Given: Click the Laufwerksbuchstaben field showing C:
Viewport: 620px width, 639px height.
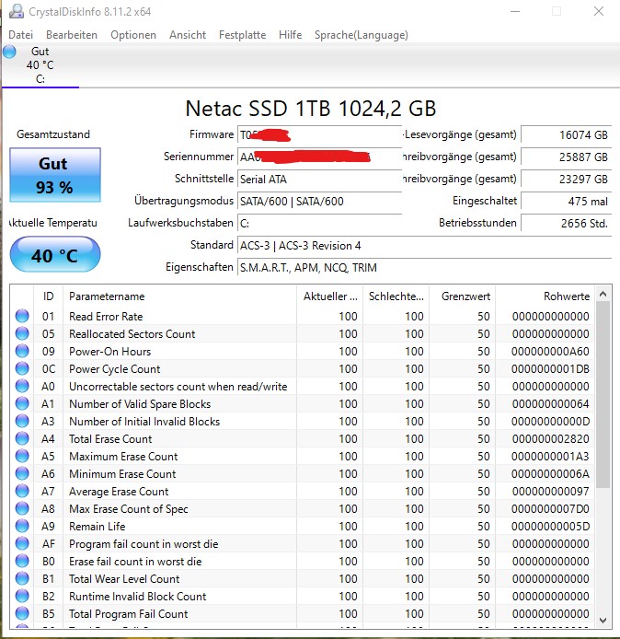Looking at the screenshot, I should 319,223.
